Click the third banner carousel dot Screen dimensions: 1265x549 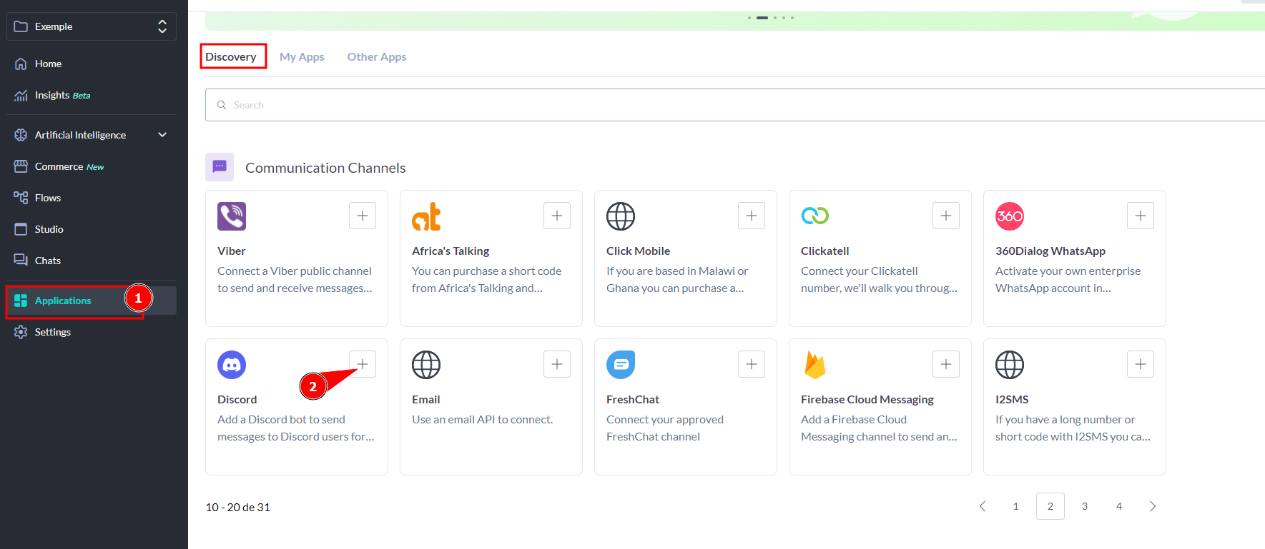(x=775, y=18)
